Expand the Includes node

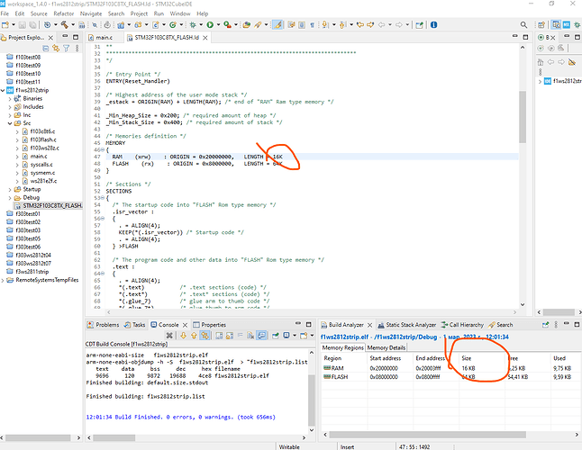pyautogui.click(x=10, y=107)
